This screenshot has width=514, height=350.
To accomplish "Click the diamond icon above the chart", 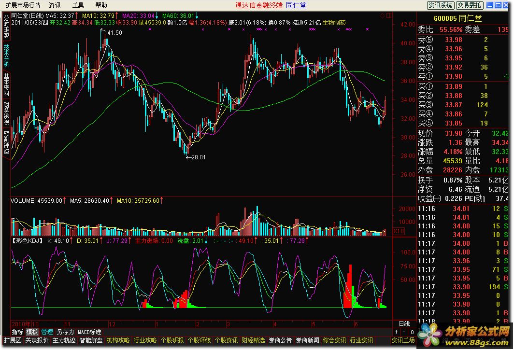I will (x=382, y=15).
